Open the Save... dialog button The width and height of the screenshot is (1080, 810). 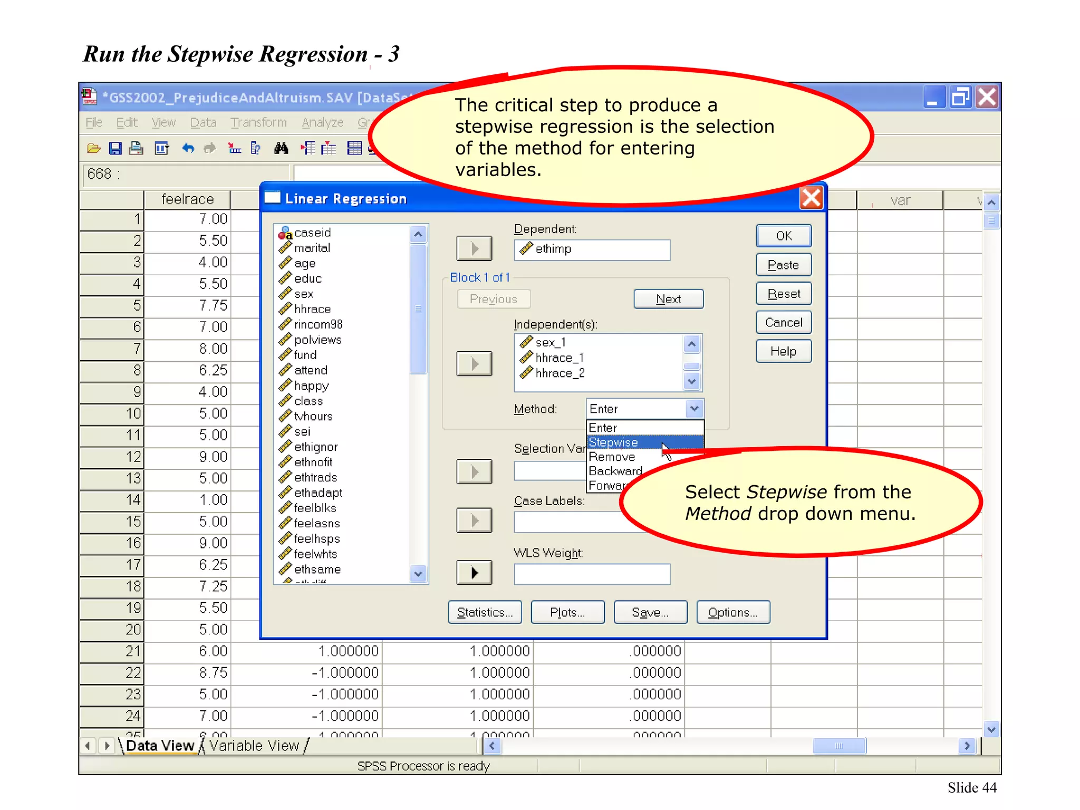651,612
